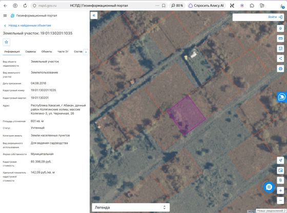Switch to the 'Сервисы' tab
The width and height of the screenshot is (287, 213).
pyautogui.click(x=31, y=52)
